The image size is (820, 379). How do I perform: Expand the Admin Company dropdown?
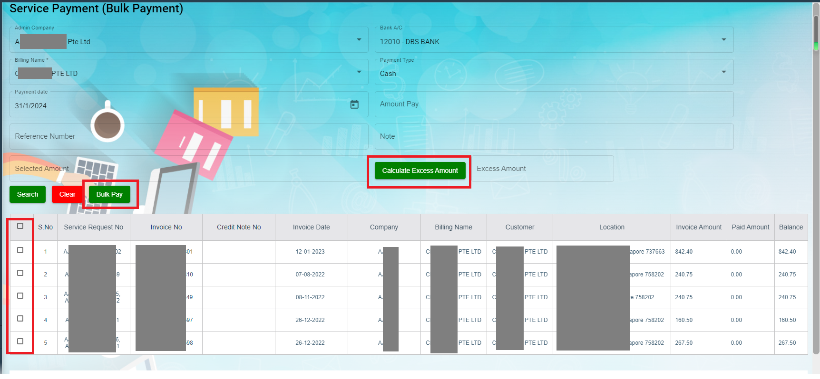point(359,40)
